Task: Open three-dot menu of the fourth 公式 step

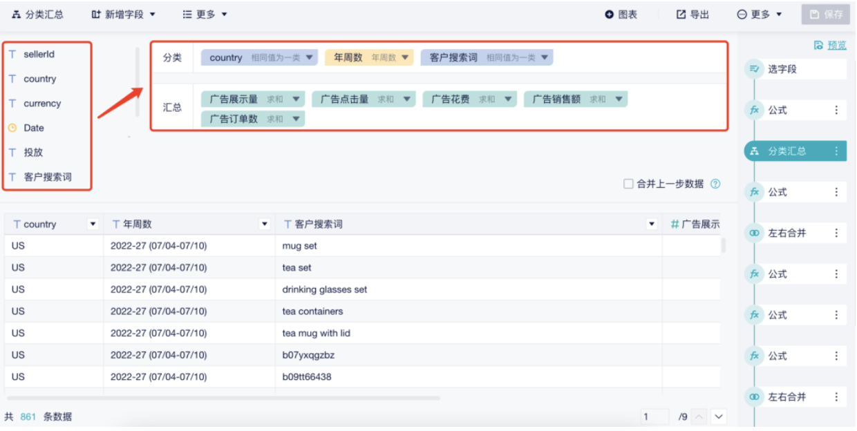Action: (836, 315)
